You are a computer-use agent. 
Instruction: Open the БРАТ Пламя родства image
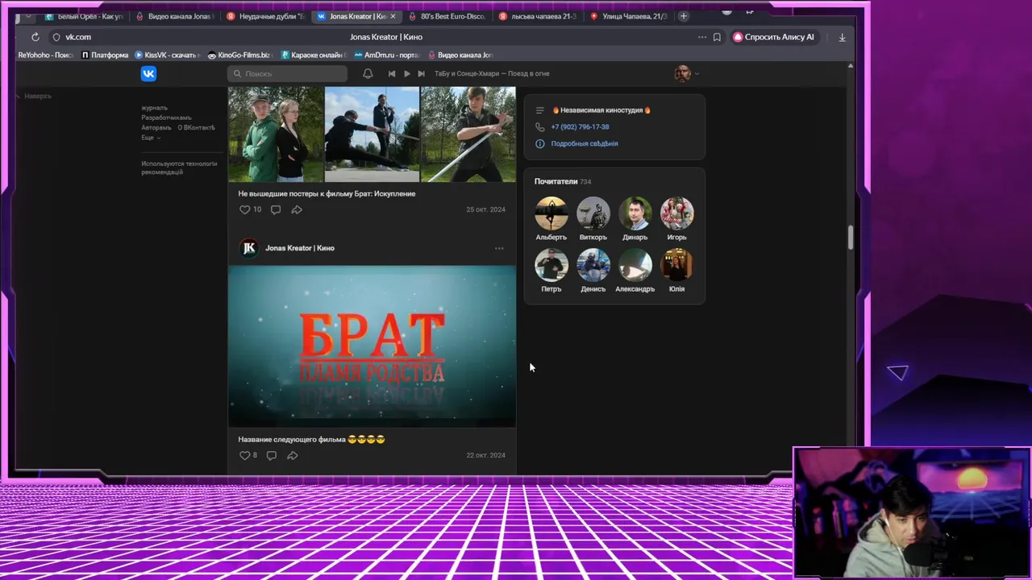[x=372, y=346]
